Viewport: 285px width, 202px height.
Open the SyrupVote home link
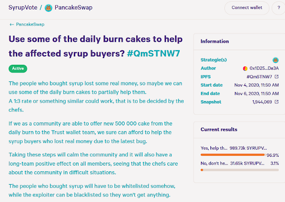(23, 7)
